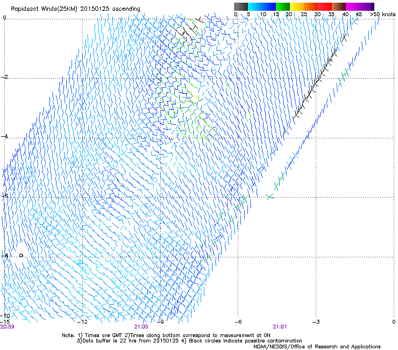Viewport: 398px width, 350px height.
Task: Click the legend scale label '25'
Action: pyautogui.click(x=304, y=15)
